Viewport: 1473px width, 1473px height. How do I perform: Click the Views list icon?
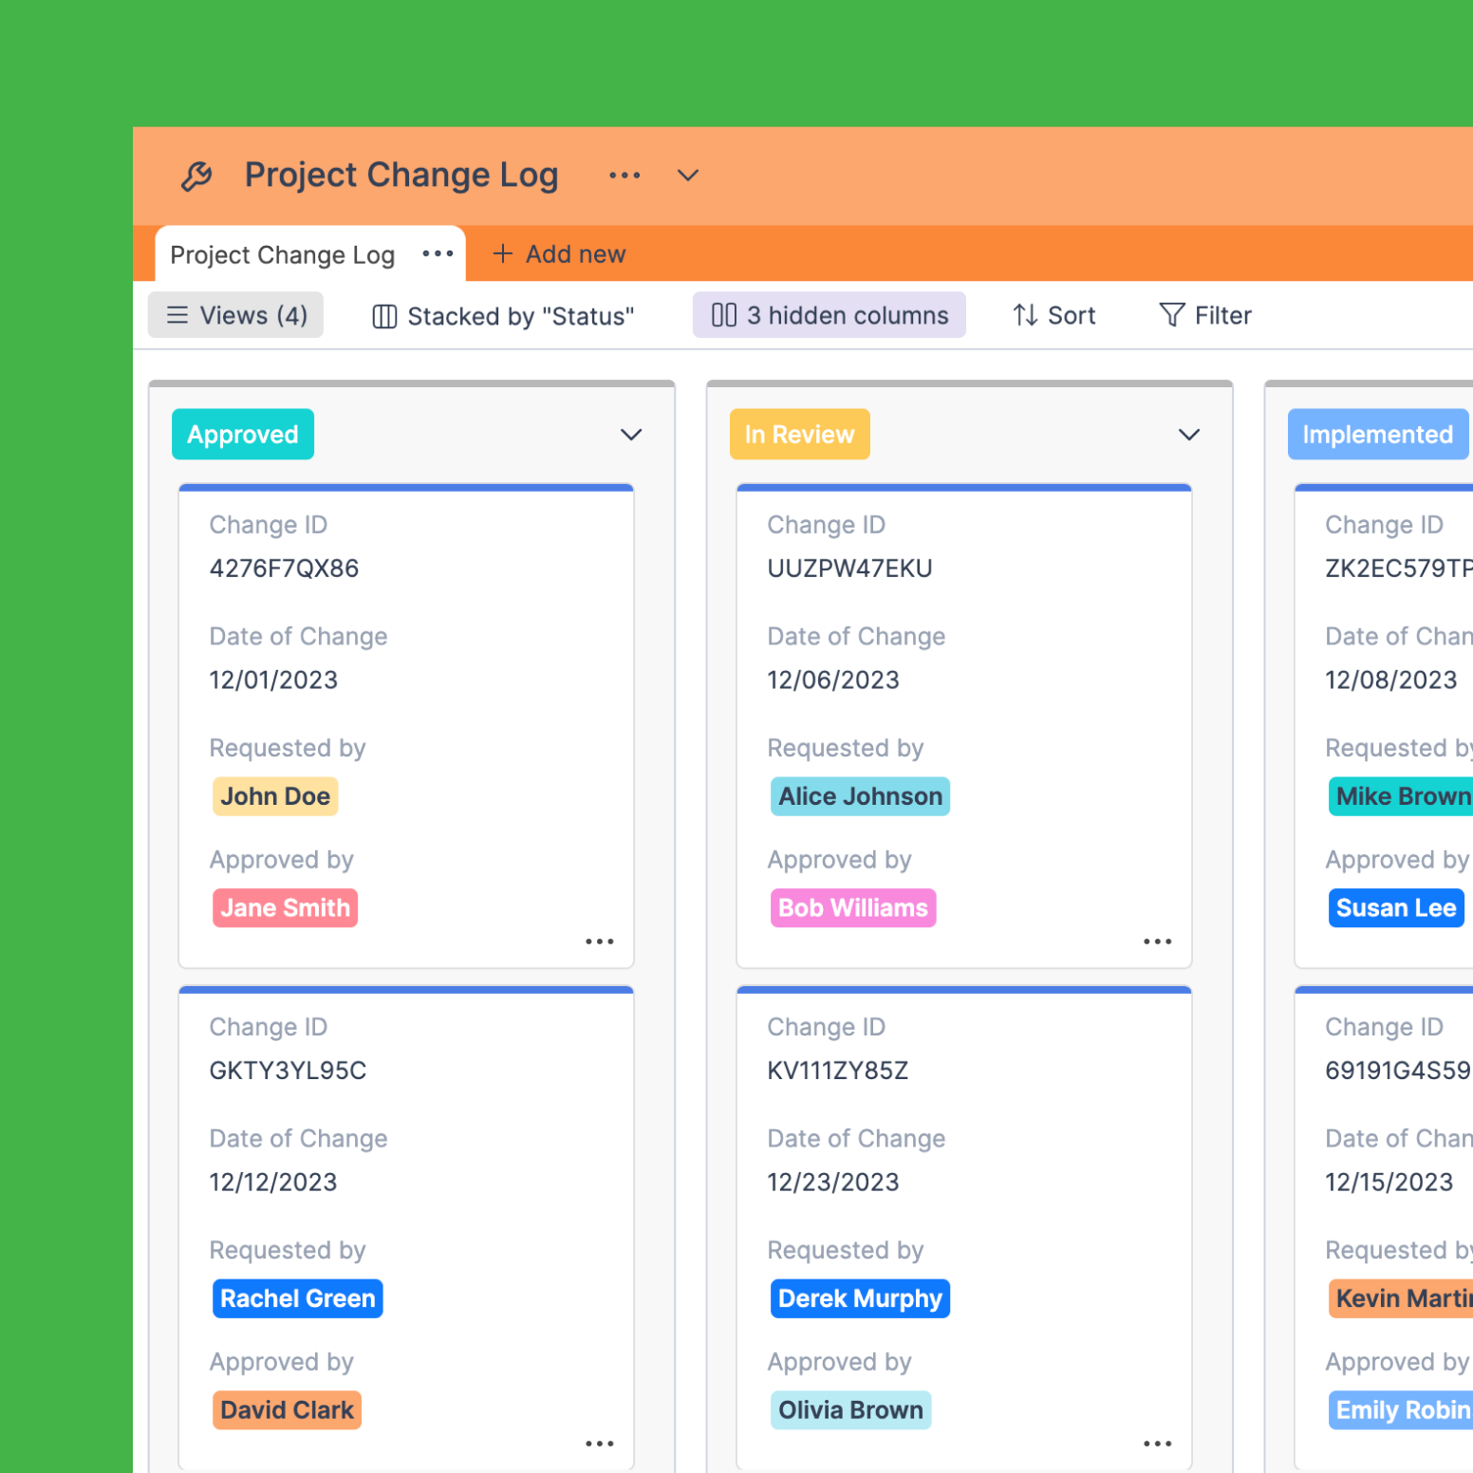pyautogui.click(x=177, y=315)
